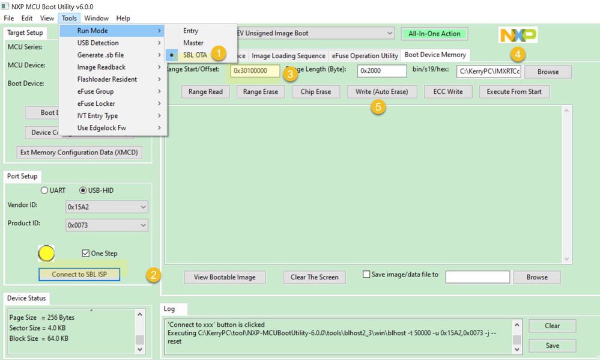The image size is (600, 360).
Task: Choose Entry run mode
Action: click(190, 31)
